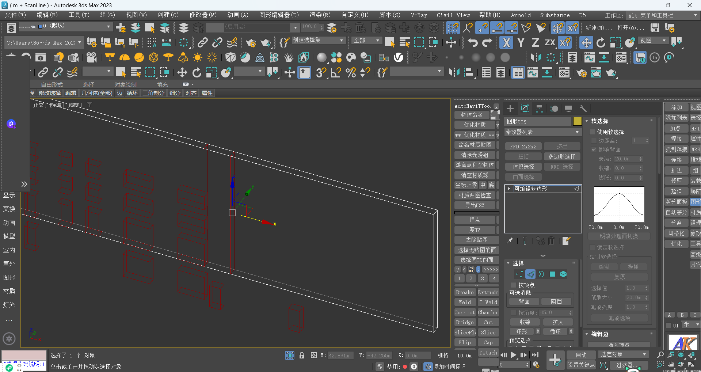This screenshot has height=372, width=701.
Task: Activate Select and Move tool in second toolbar row
Action: 586,43
